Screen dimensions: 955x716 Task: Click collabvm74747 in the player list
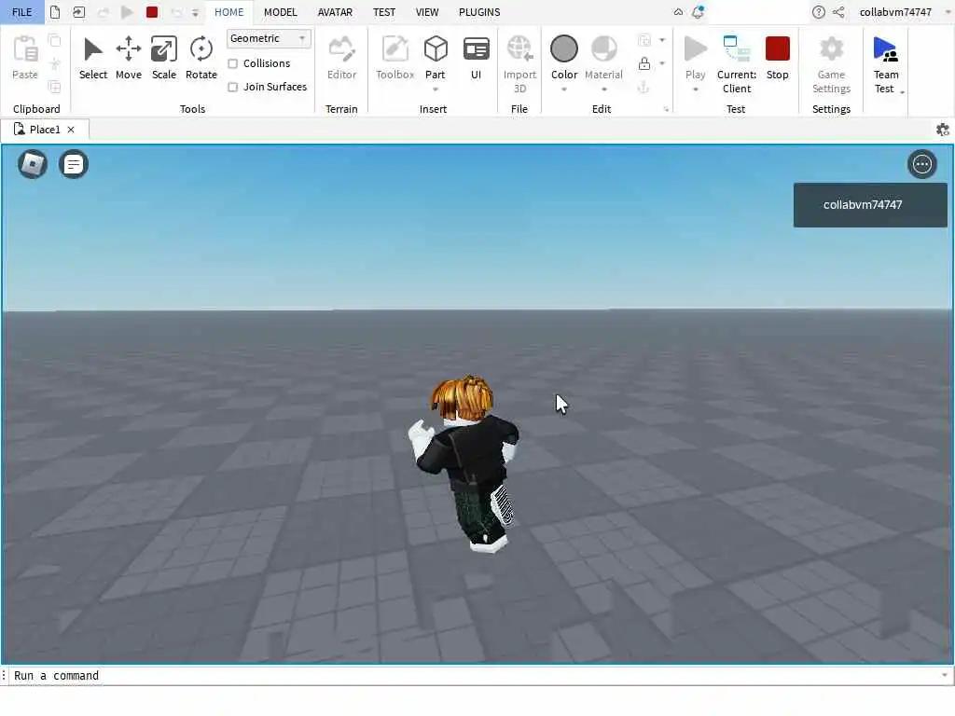pyautogui.click(x=870, y=205)
